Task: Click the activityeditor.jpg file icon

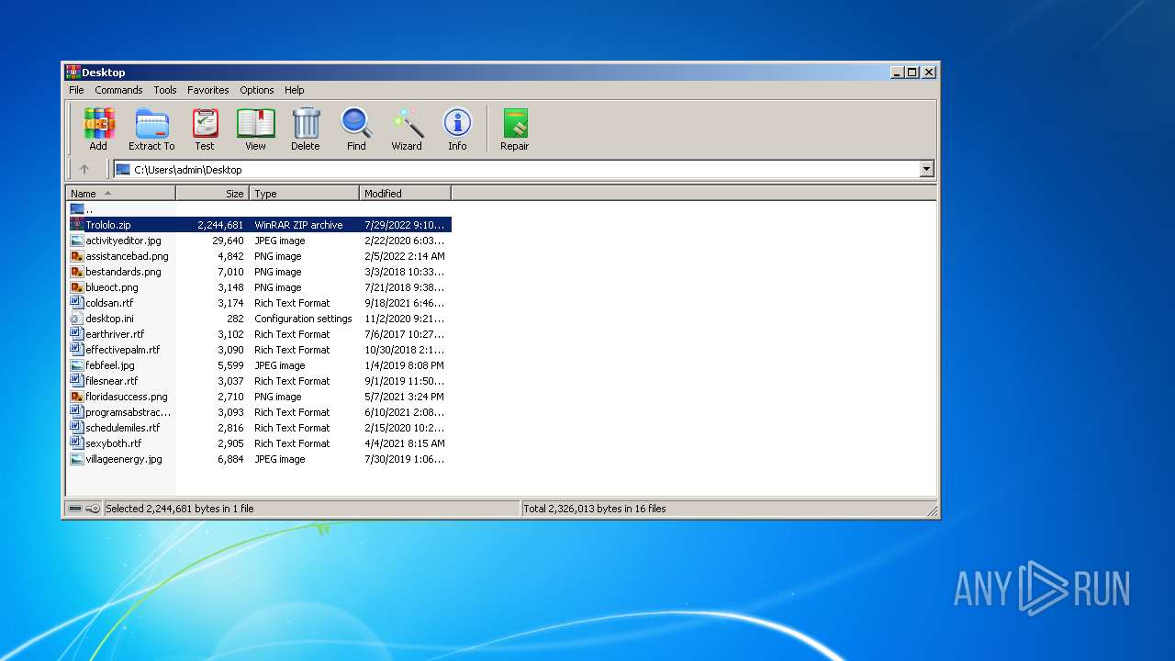Action: (77, 241)
